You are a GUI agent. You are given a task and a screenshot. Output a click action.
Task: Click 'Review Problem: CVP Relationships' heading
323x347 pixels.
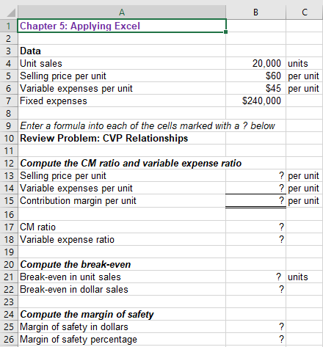point(104,138)
